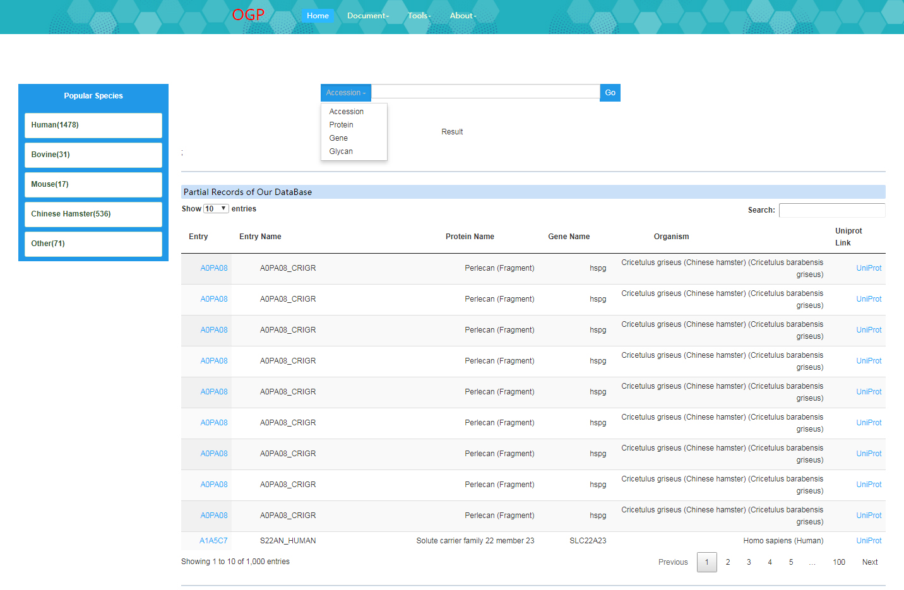
Task: Go to page 1
Action: [x=707, y=562]
